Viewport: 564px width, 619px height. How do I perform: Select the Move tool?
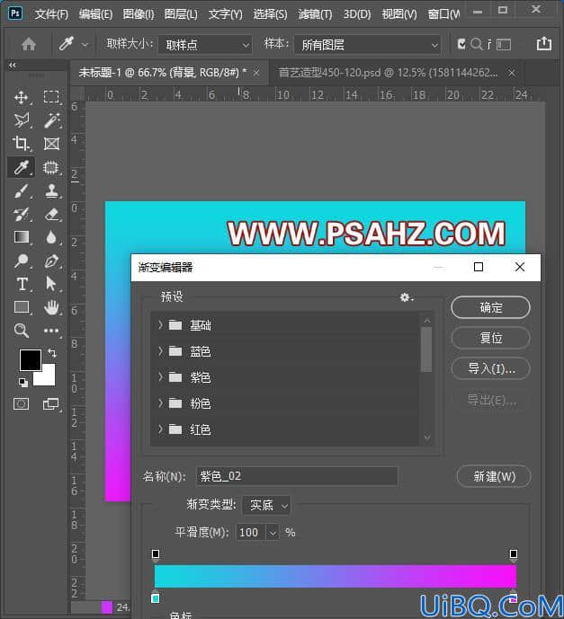tap(21, 97)
